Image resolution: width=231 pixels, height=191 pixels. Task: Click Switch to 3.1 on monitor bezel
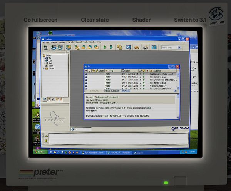pyautogui.click(x=190, y=20)
